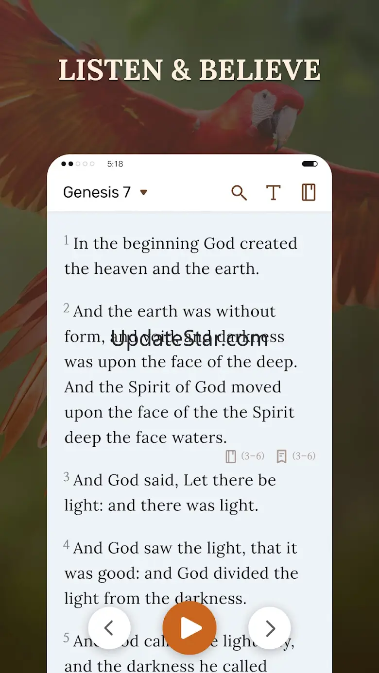Open font settings with the T icon
Image resolution: width=379 pixels, height=673 pixels.
coord(274,193)
